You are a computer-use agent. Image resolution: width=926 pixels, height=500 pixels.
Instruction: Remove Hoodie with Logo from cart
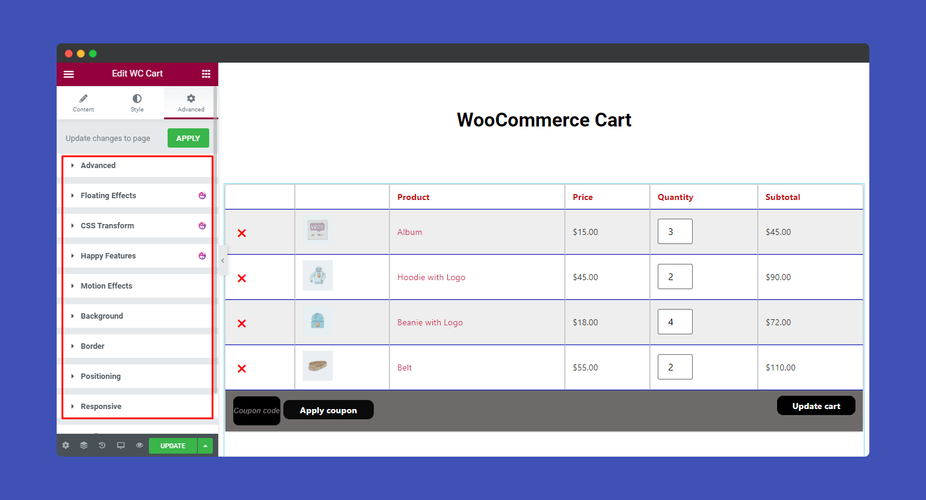[242, 278]
